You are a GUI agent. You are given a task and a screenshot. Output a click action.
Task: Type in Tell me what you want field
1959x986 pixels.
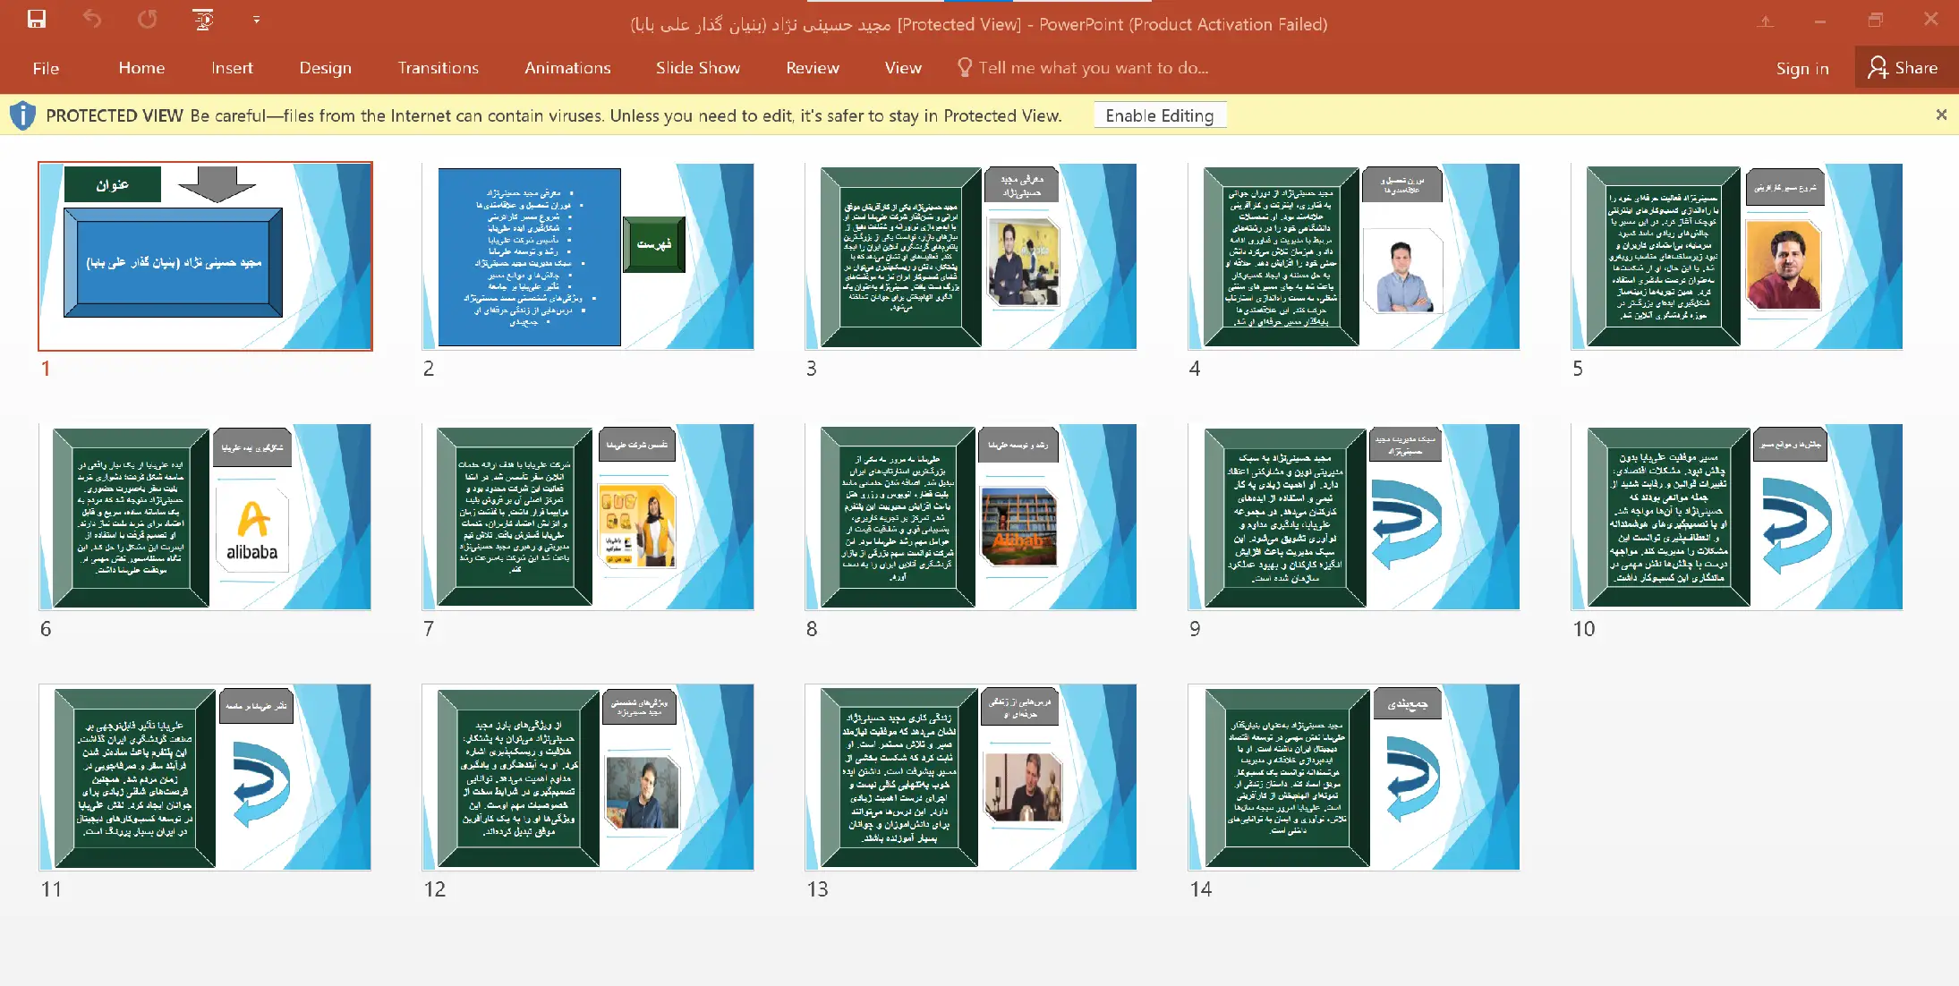coord(1093,68)
